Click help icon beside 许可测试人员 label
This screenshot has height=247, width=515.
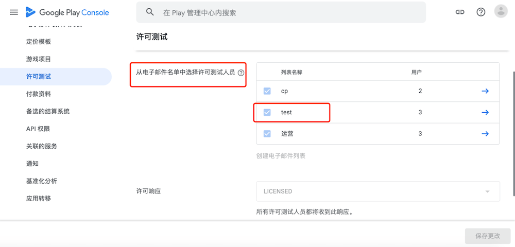[x=241, y=73]
